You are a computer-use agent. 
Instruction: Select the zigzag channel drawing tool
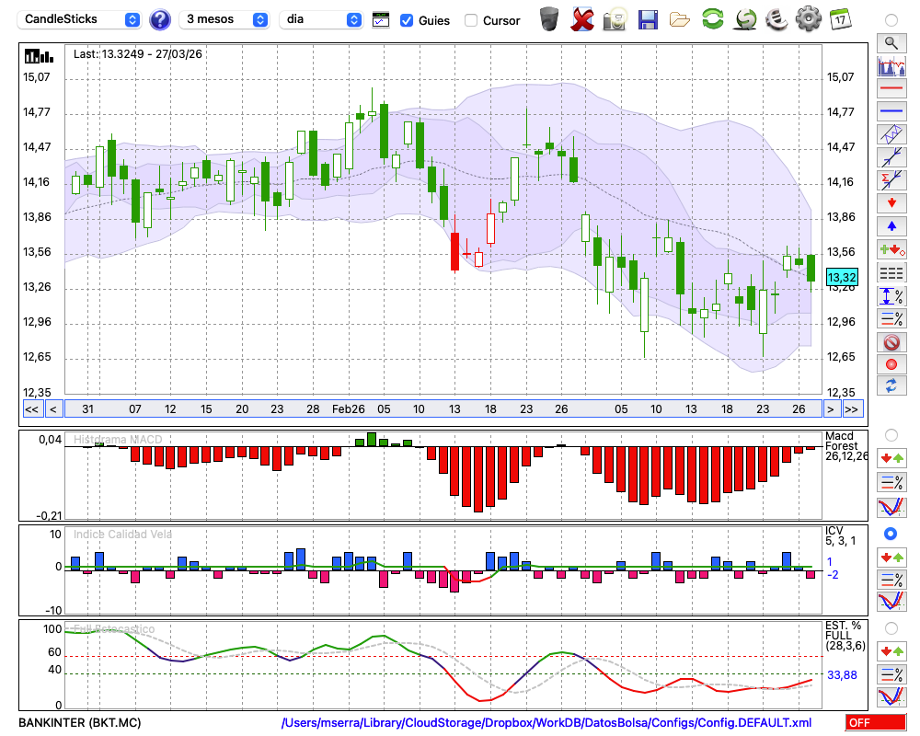pyautogui.click(x=891, y=133)
